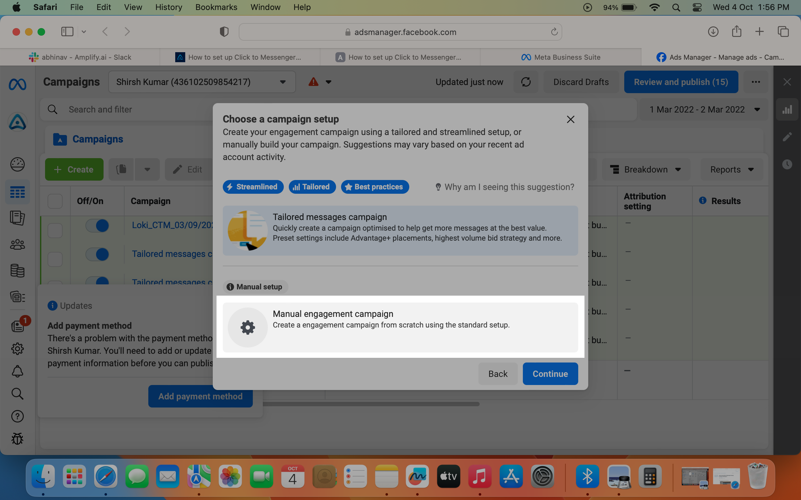
Task: Open Audiences people icon in sidebar
Action: 17,244
